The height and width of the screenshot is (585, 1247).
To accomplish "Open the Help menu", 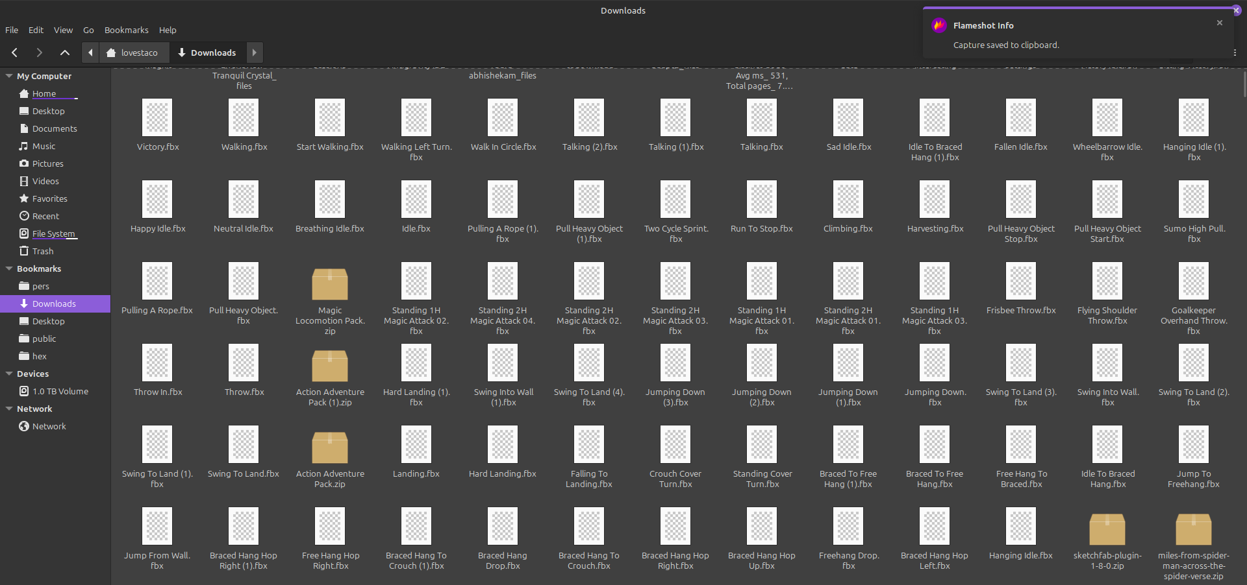I will pyautogui.click(x=168, y=30).
